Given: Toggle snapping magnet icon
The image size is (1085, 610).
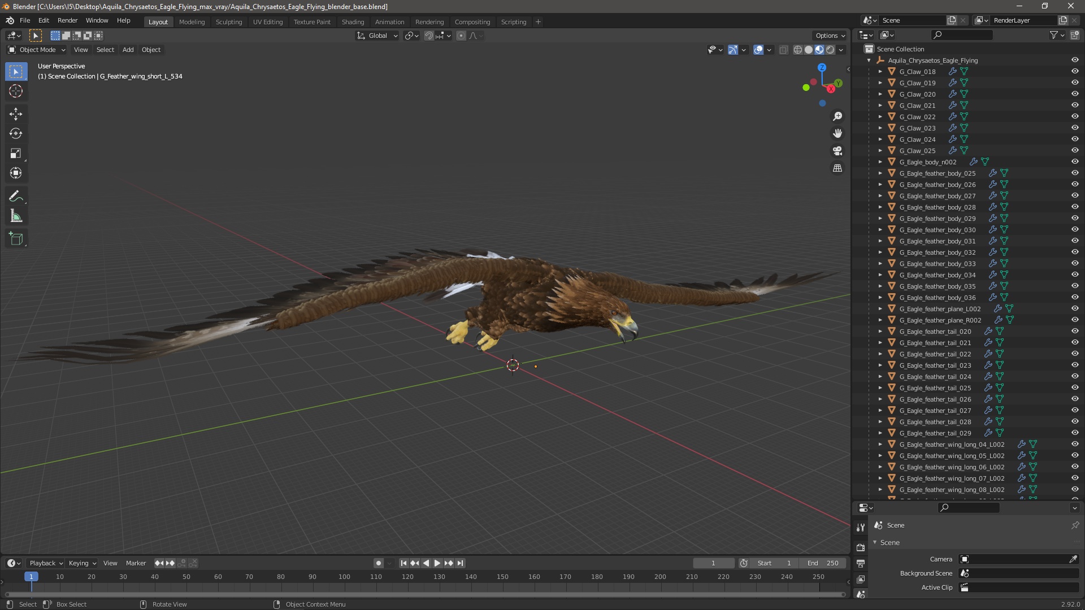Looking at the screenshot, I should pyautogui.click(x=429, y=36).
